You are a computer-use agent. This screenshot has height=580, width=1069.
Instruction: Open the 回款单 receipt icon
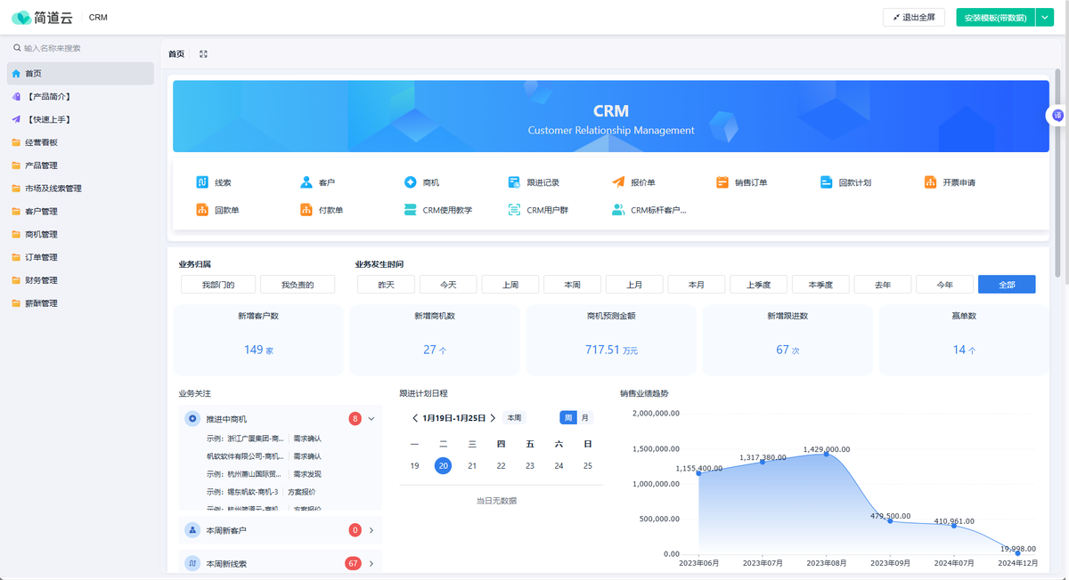pos(202,210)
